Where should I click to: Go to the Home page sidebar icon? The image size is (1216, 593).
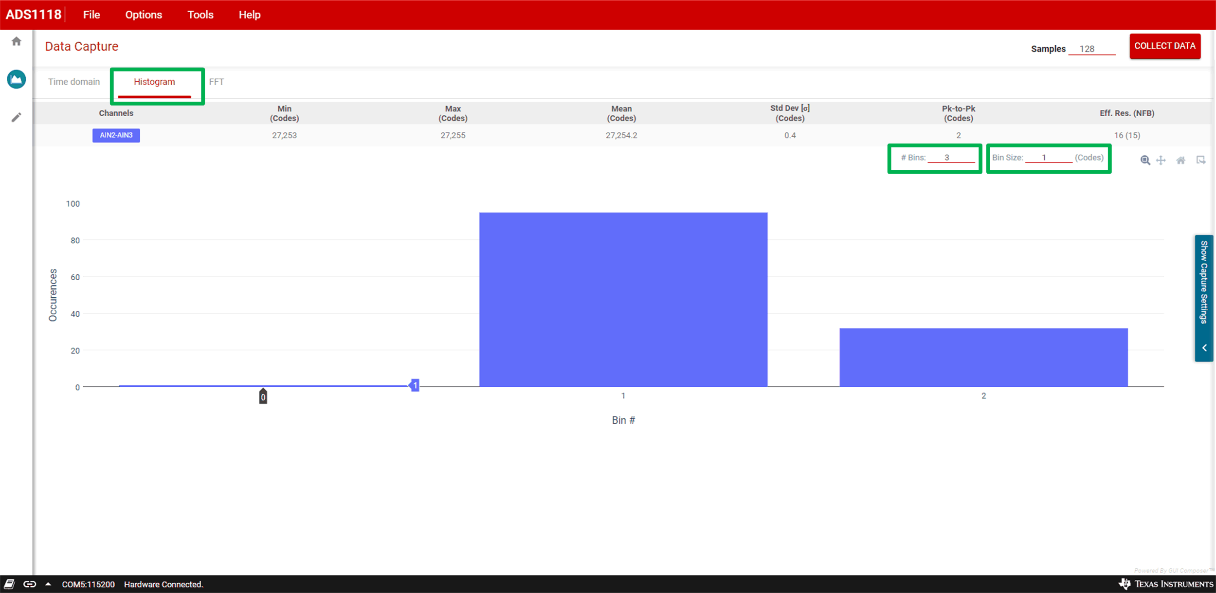point(17,41)
